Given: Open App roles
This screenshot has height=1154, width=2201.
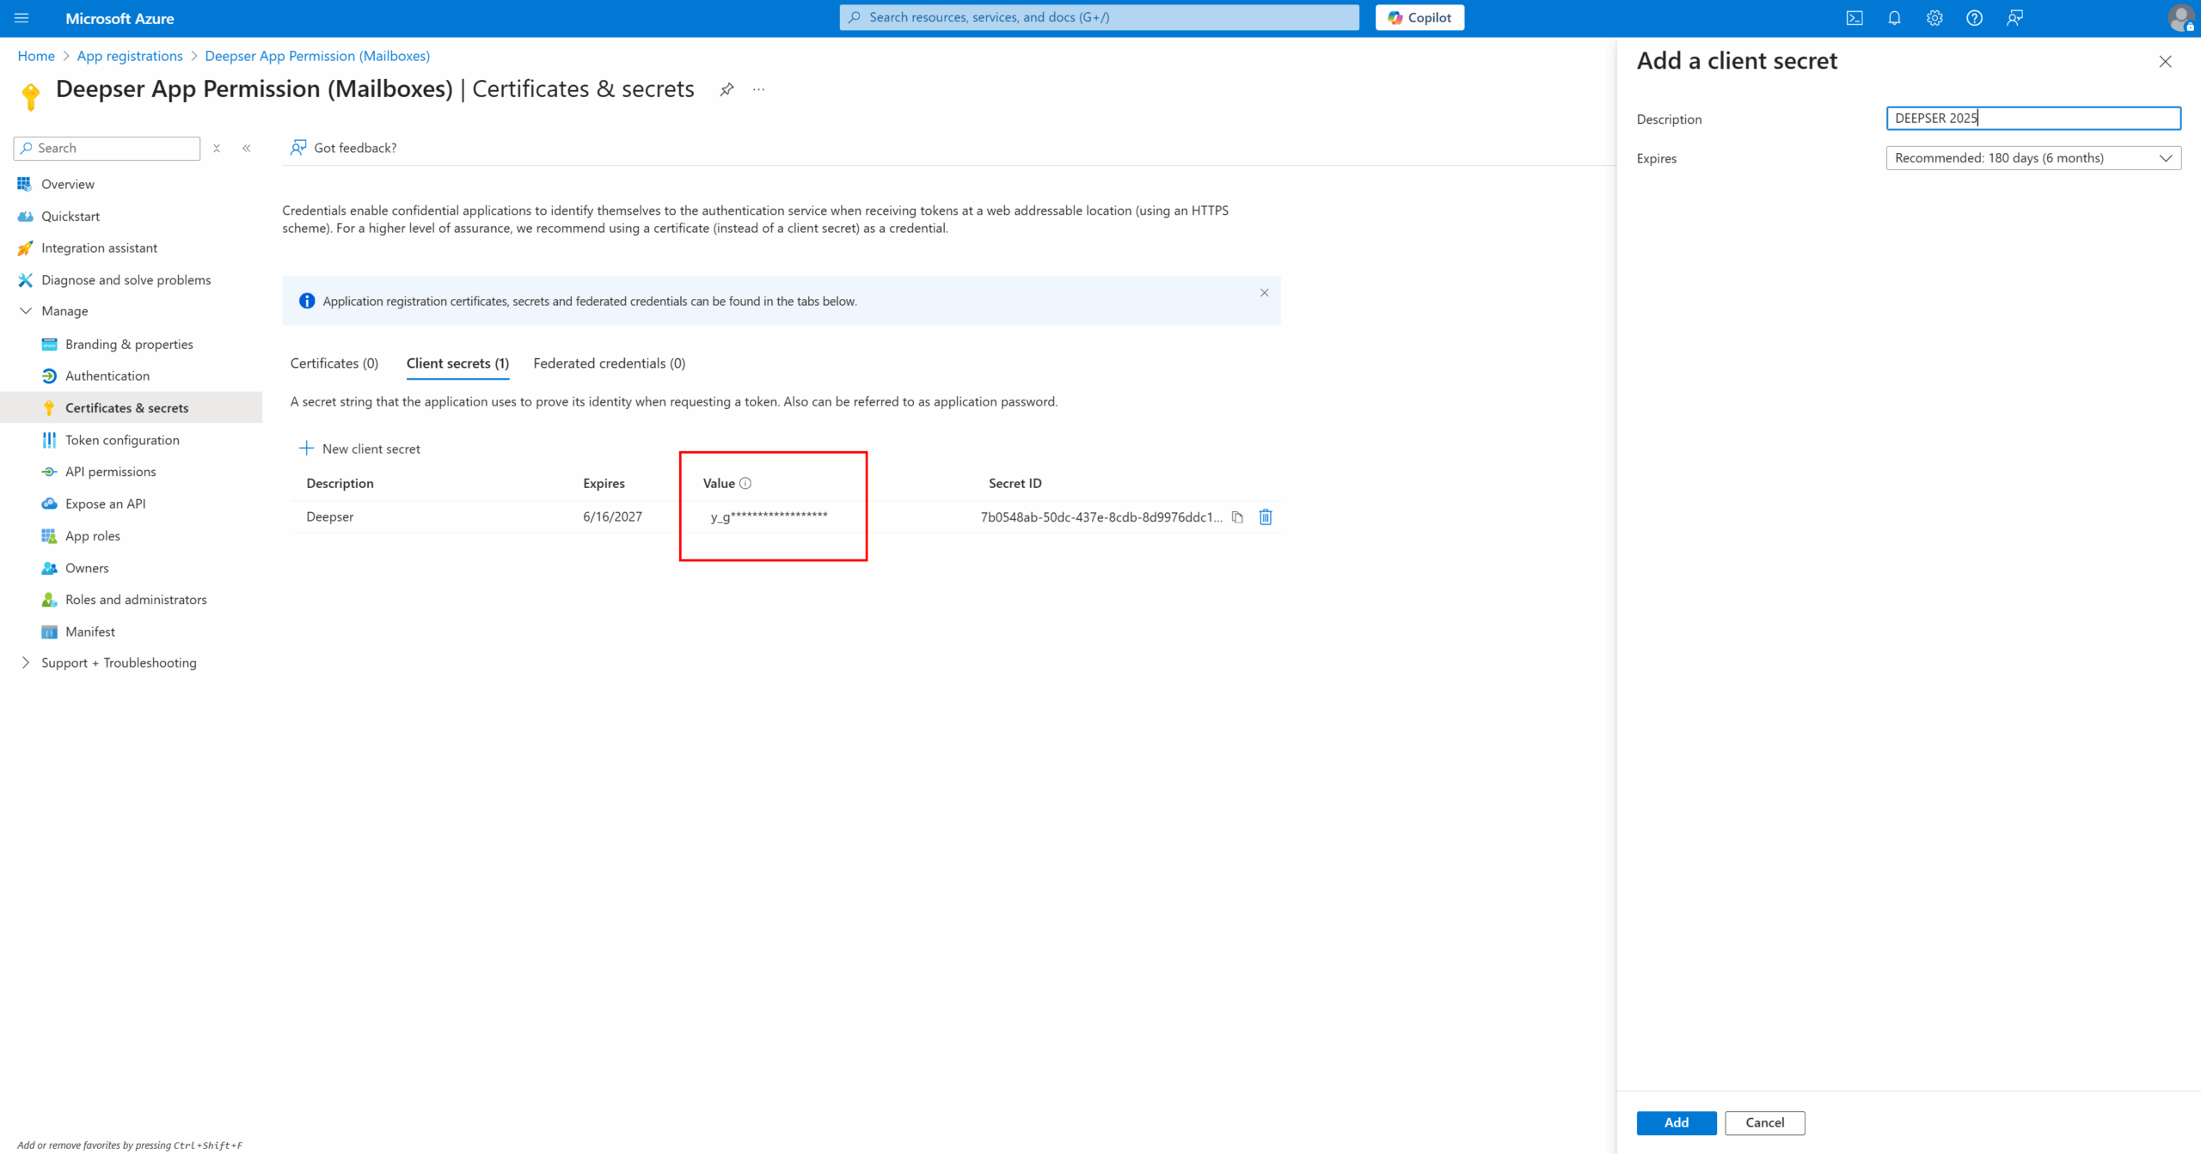Looking at the screenshot, I should (93, 536).
